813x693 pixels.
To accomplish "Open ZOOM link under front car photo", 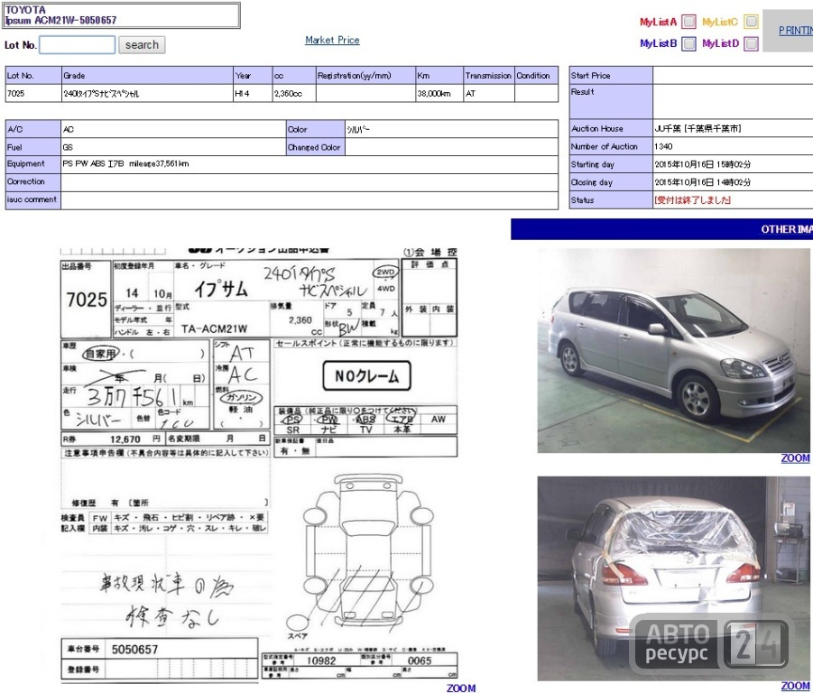I will click(795, 458).
